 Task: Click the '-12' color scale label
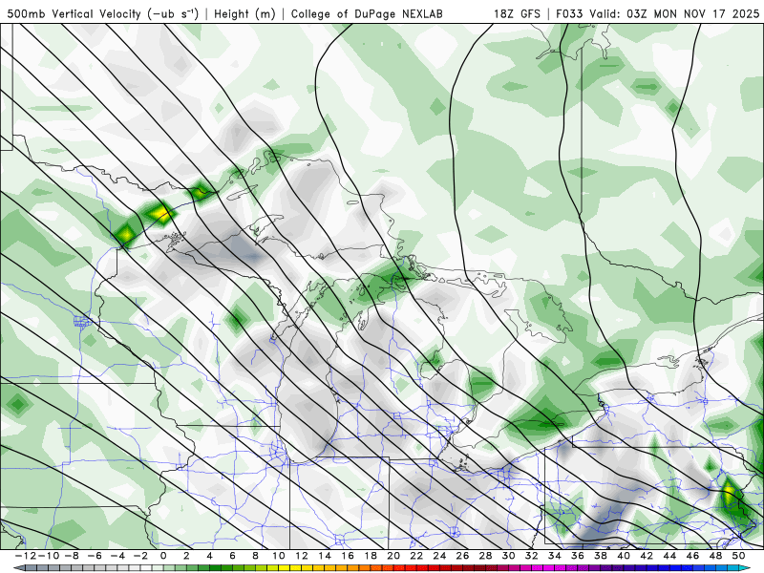(x=25, y=556)
